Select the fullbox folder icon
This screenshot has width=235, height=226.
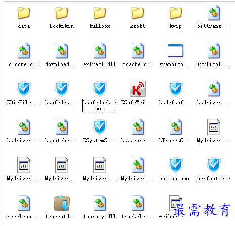100,13
